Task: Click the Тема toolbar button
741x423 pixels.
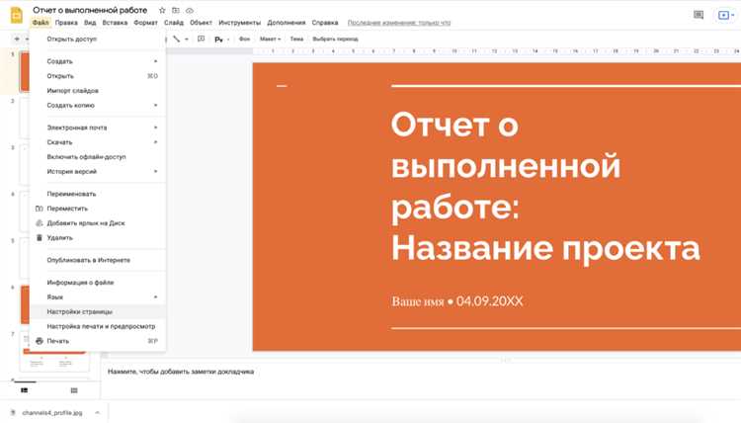Action: [x=296, y=40]
